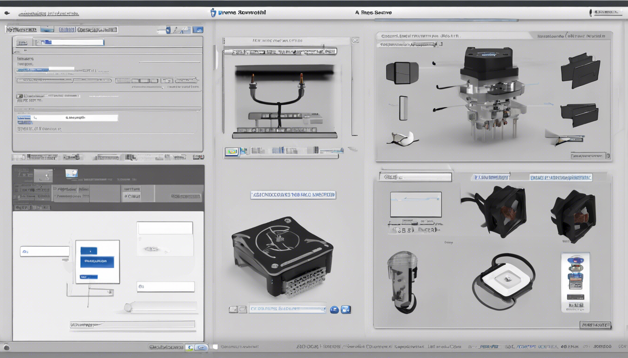
Task: Click the small blue bar under the diagram button
Action: tap(89, 277)
